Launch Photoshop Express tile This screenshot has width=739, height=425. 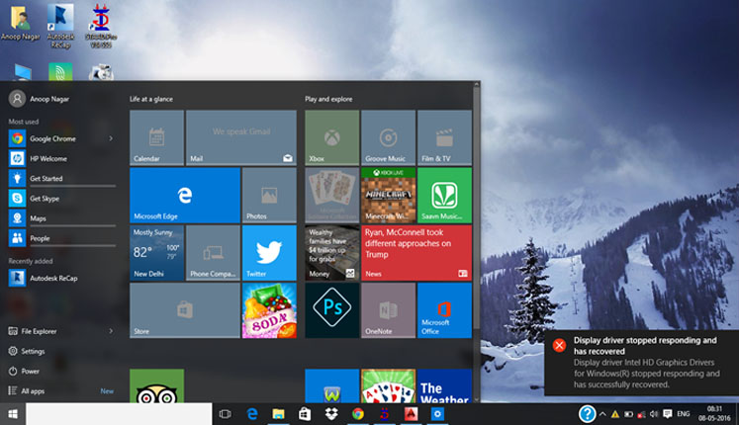pos(331,310)
